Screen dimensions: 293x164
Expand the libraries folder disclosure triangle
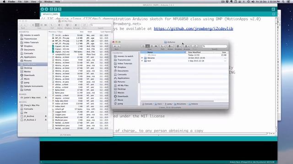point(142,58)
